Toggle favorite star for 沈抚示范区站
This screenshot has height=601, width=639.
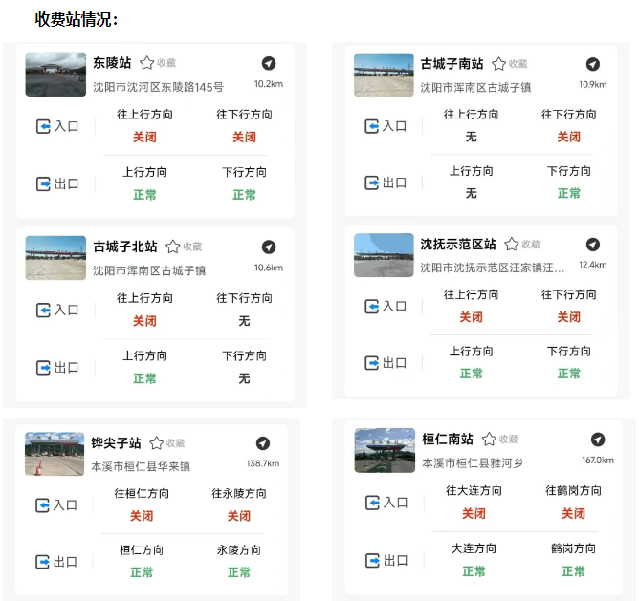(512, 245)
